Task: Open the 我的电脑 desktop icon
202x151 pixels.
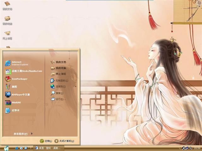Action: tap(7, 20)
